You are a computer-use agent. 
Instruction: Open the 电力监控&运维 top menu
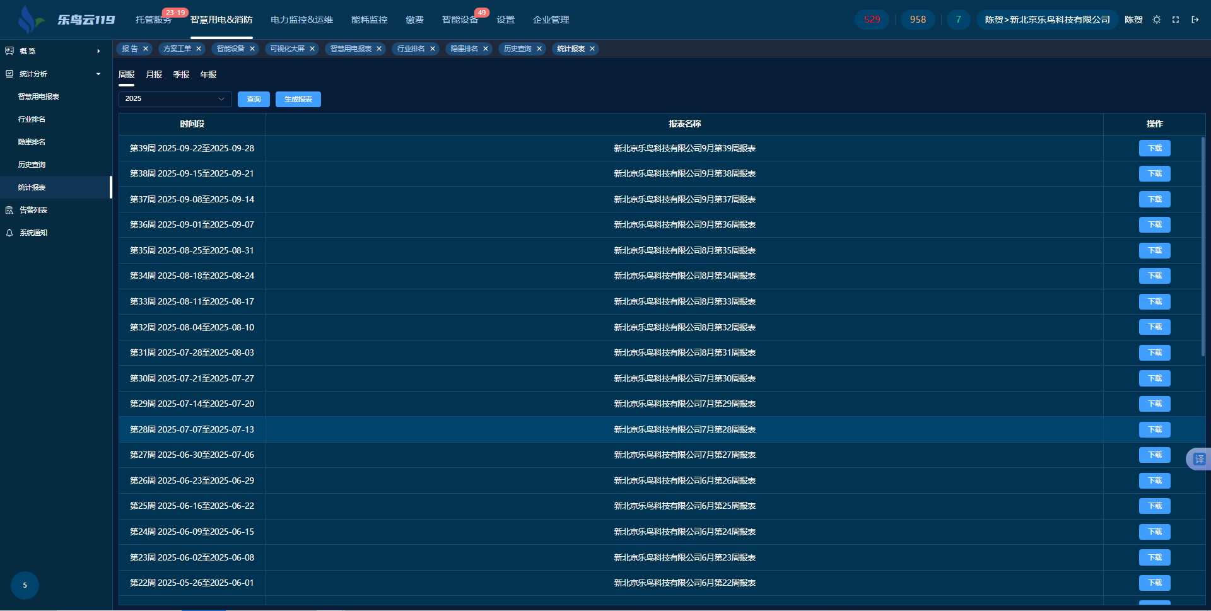(301, 20)
